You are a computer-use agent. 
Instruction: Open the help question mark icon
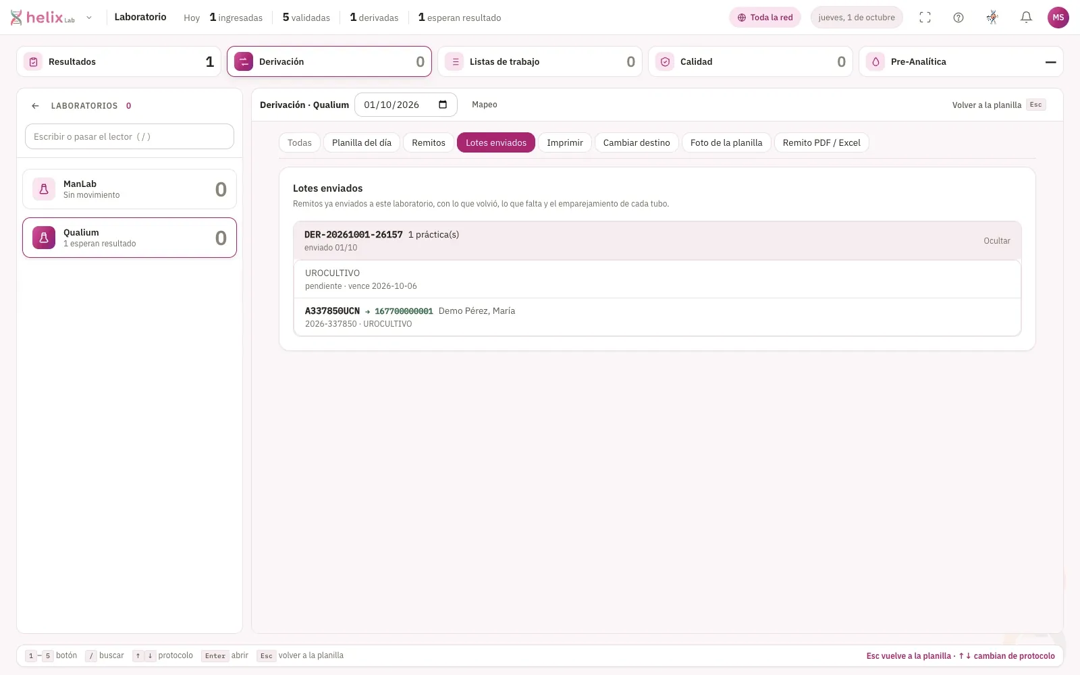point(959,18)
